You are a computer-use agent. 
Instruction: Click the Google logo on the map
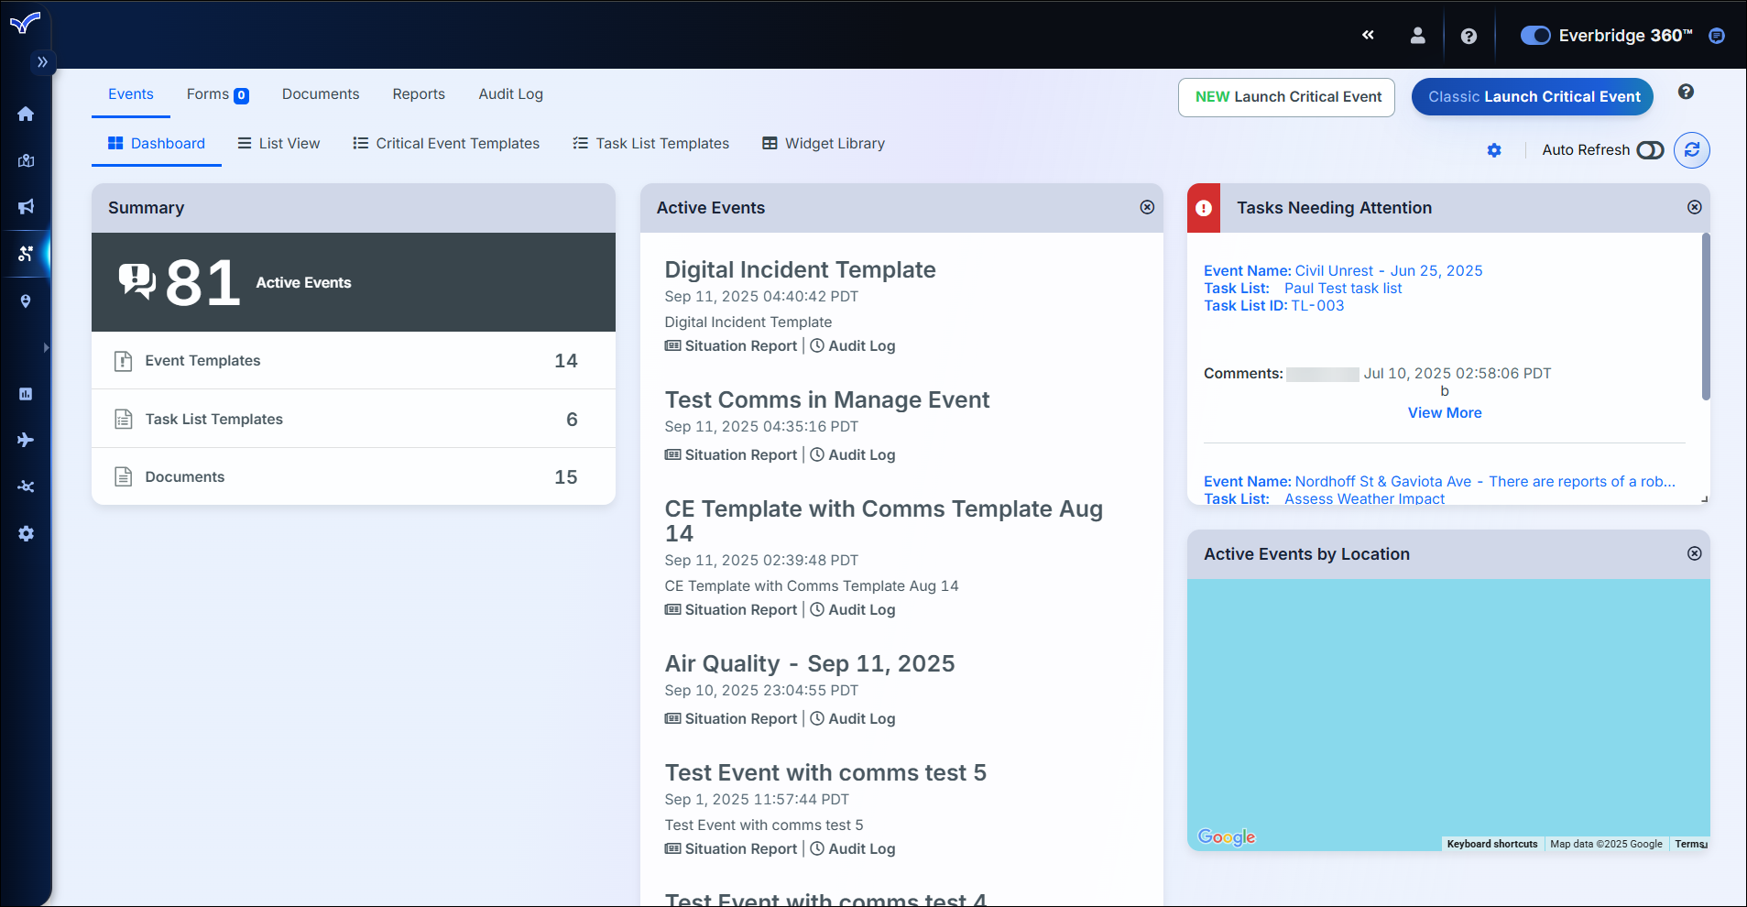point(1227,837)
